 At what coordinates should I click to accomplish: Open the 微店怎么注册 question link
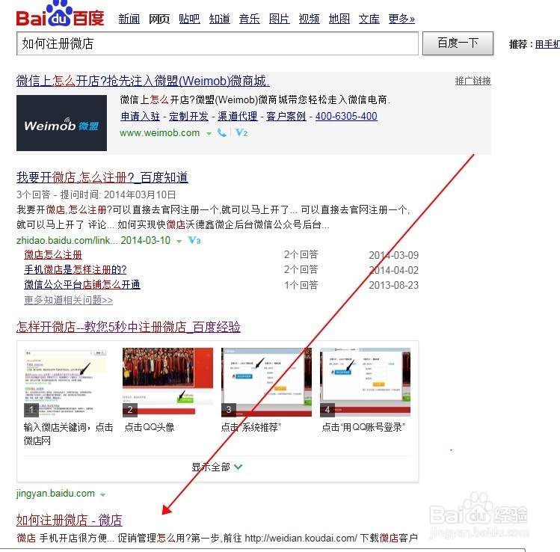point(53,255)
